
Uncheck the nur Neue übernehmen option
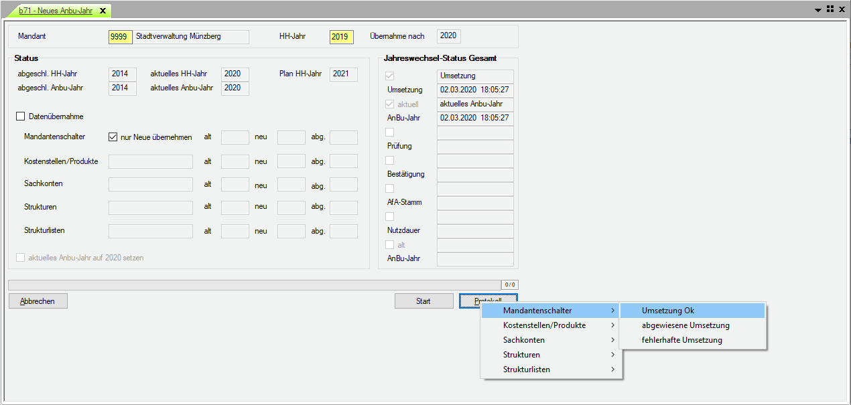pyautogui.click(x=113, y=137)
